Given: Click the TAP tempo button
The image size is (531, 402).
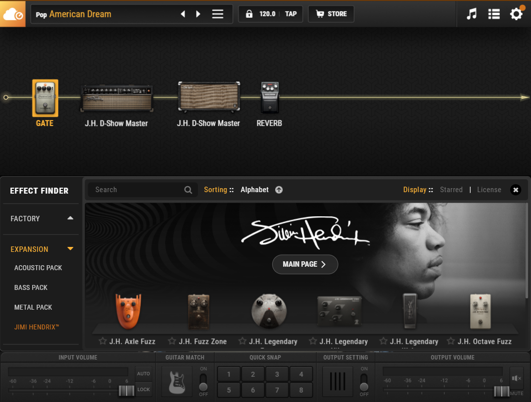Looking at the screenshot, I should [x=290, y=14].
